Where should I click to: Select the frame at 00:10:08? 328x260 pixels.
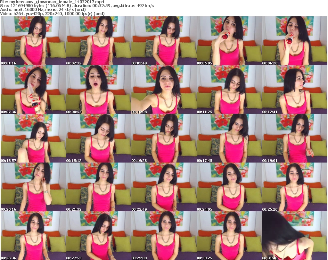pyautogui.click(x=164, y=89)
